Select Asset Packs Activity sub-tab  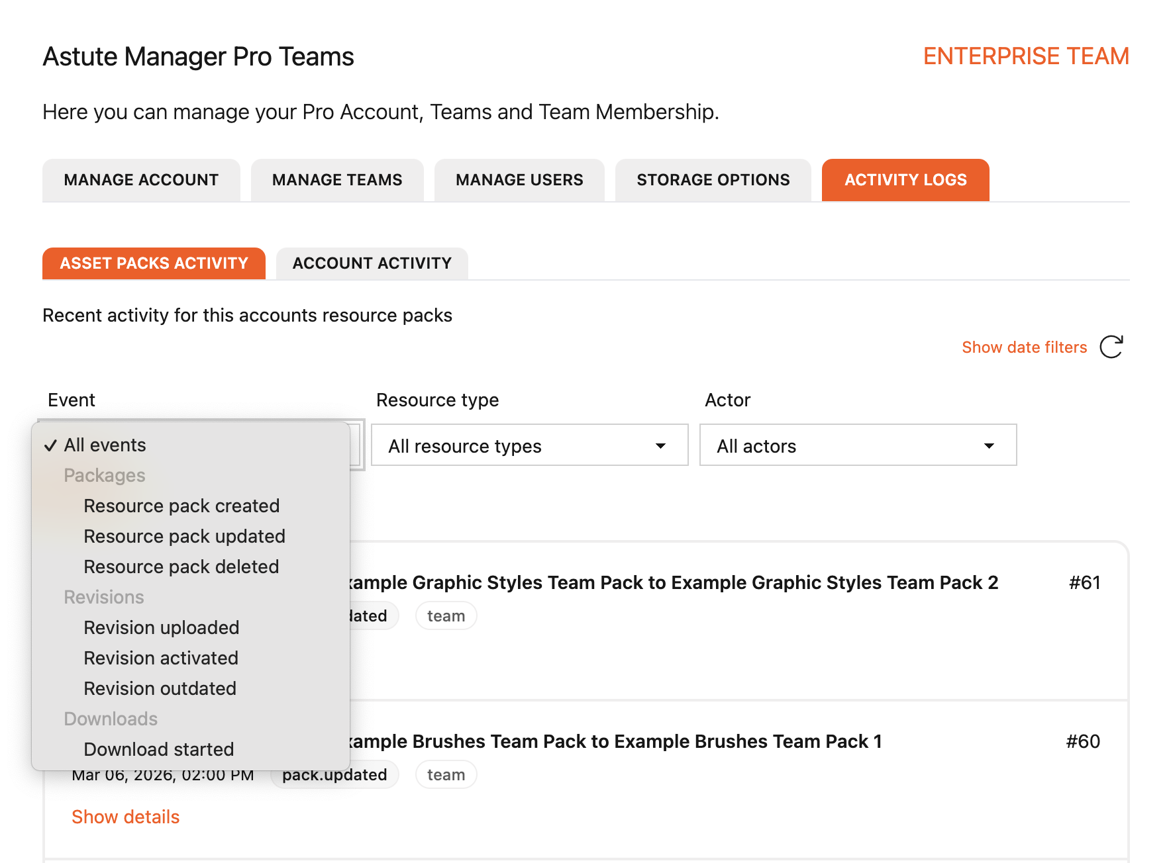point(154,263)
